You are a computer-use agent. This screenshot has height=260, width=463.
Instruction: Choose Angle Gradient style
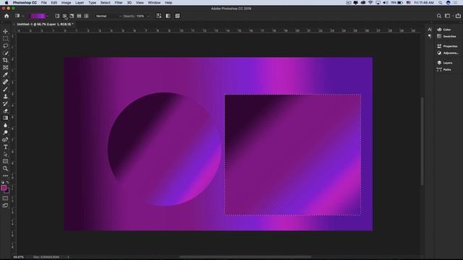72,16
